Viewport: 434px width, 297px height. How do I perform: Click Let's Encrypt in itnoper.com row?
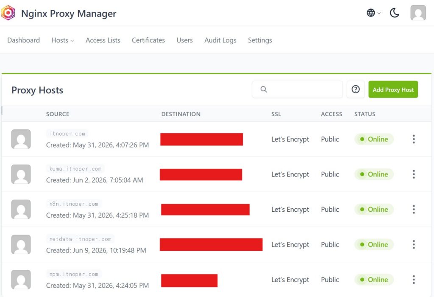point(290,139)
